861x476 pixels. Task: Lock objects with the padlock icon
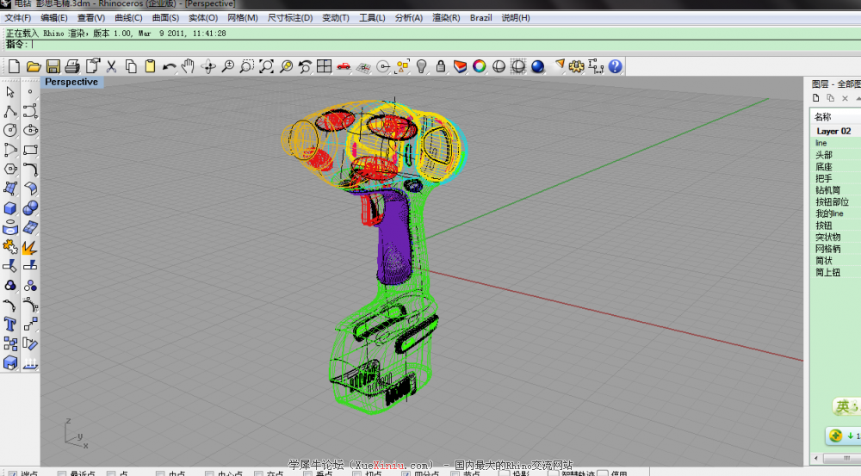point(440,66)
